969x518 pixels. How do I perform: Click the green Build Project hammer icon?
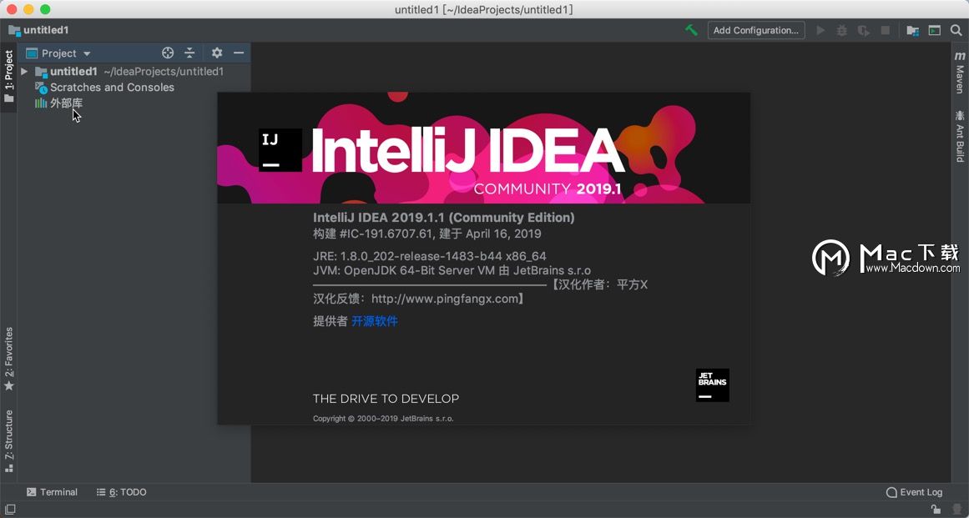(691, 30)
